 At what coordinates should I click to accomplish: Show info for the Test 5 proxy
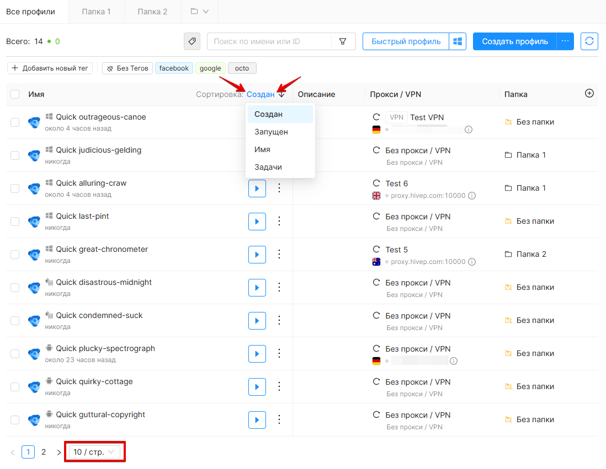[x=472, y=262]
